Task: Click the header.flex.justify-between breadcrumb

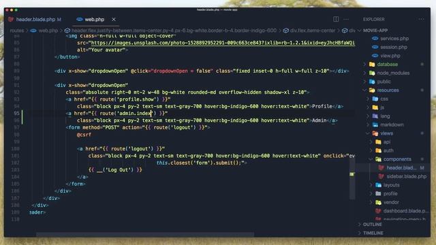Action: [174, 31]
